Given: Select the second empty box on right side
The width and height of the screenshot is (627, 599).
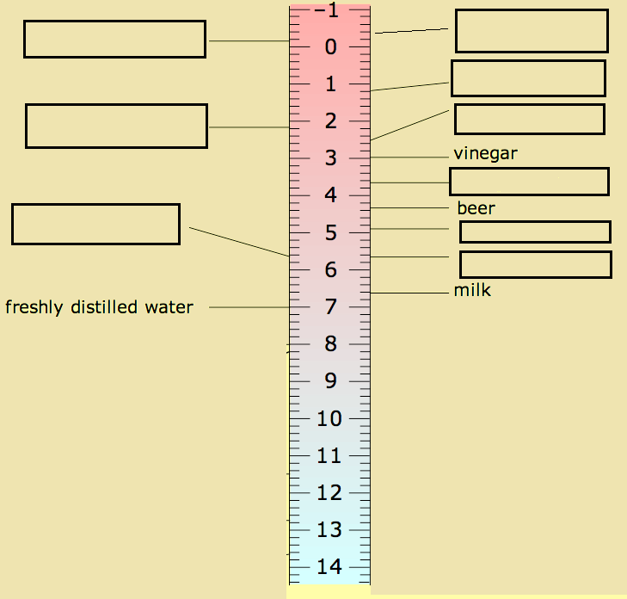Looking at the screenshot, I should click(x=528, y=78).
